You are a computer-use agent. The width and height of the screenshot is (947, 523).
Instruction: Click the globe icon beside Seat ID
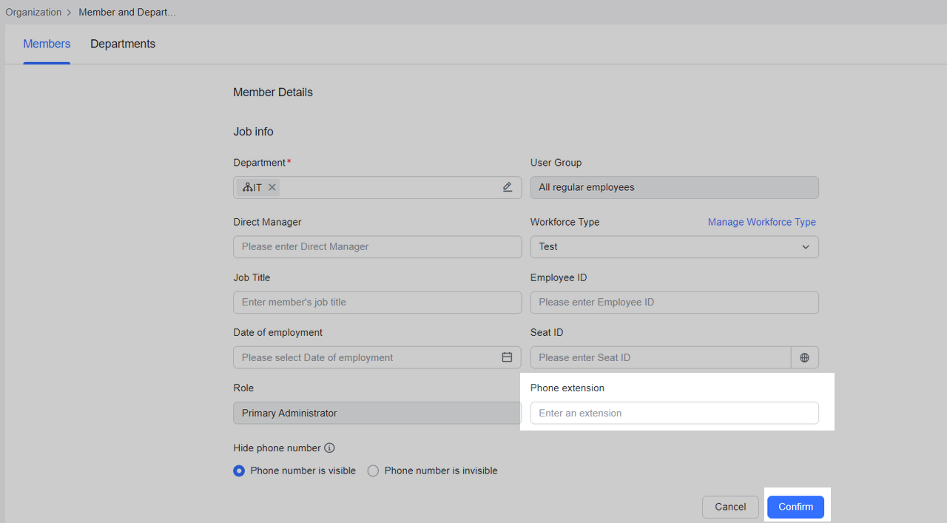tap(804, 358)
